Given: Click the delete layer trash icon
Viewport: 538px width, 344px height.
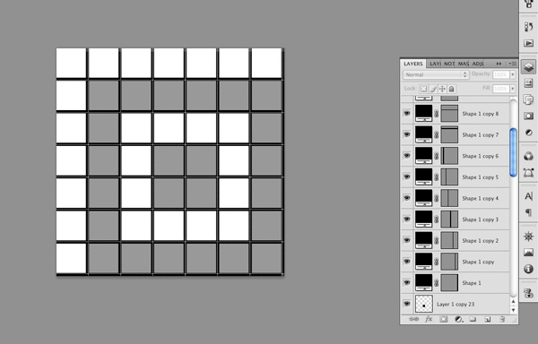Looking at the screenshot, I should pos(502,319).
